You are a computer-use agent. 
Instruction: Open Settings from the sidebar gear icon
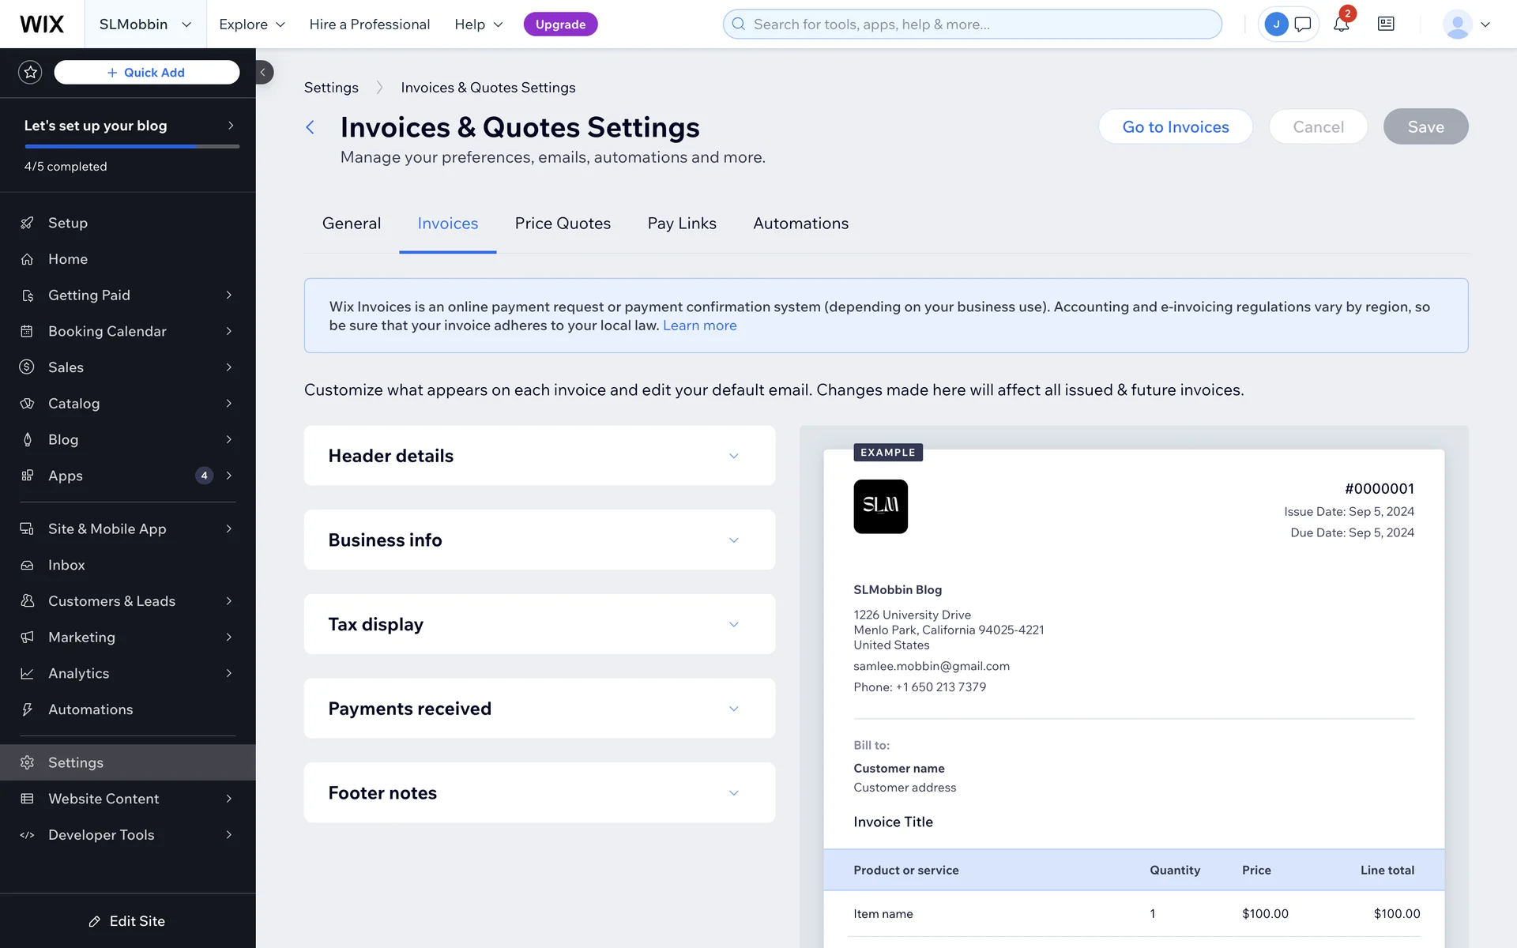tap(28, 762)
